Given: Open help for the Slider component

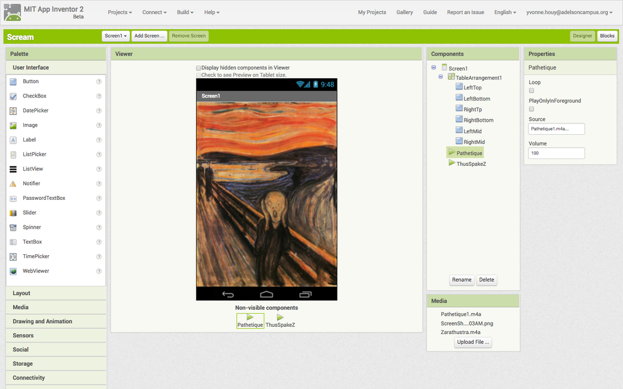Looking at the screenshot, I should coord(99,212).
